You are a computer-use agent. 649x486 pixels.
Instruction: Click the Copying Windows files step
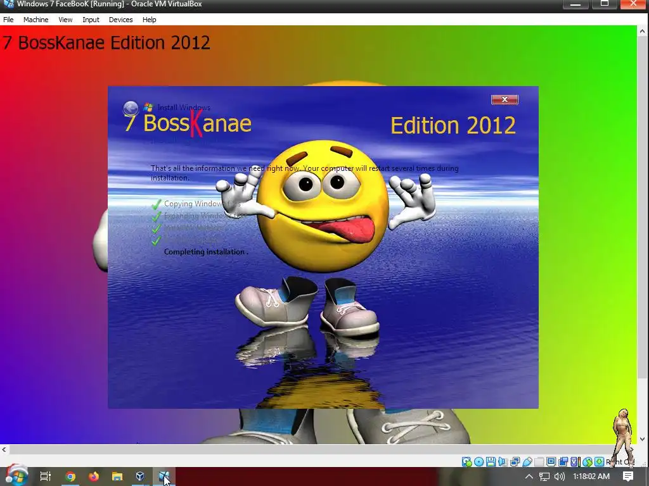(202, 204)
